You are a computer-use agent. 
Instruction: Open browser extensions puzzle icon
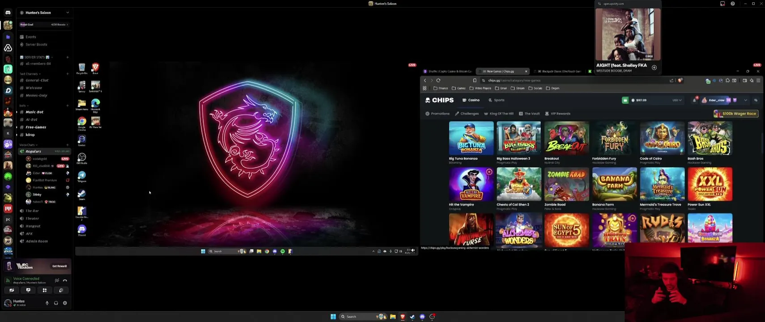(x=727, y=80)
